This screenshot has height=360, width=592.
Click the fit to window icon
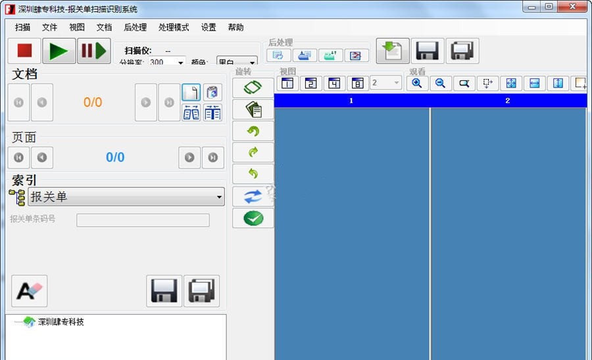tap(511, 83)
